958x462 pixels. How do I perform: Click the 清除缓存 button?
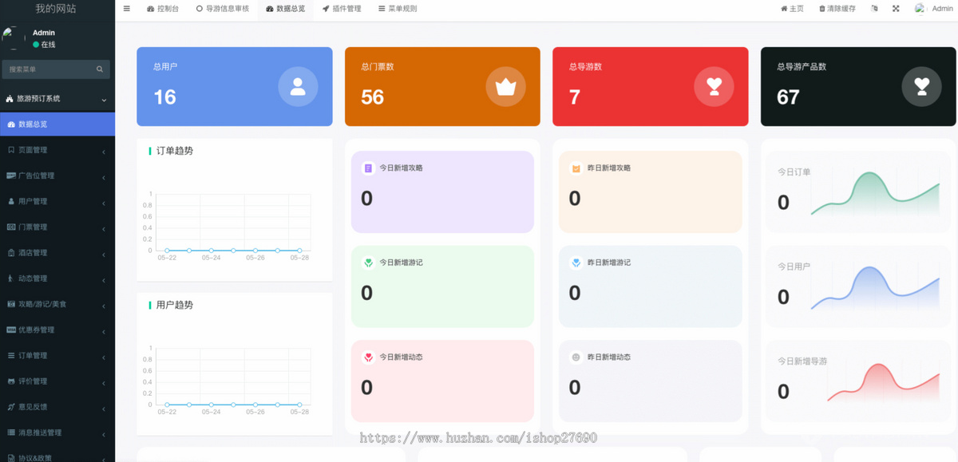(x=837, y=9)
